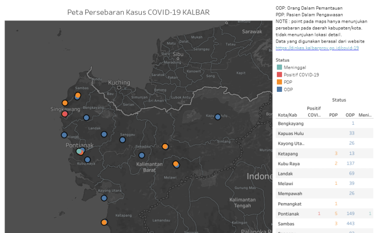
Task: Select the blue Kayong Utara map marker
Action: (x=104, y=198)
